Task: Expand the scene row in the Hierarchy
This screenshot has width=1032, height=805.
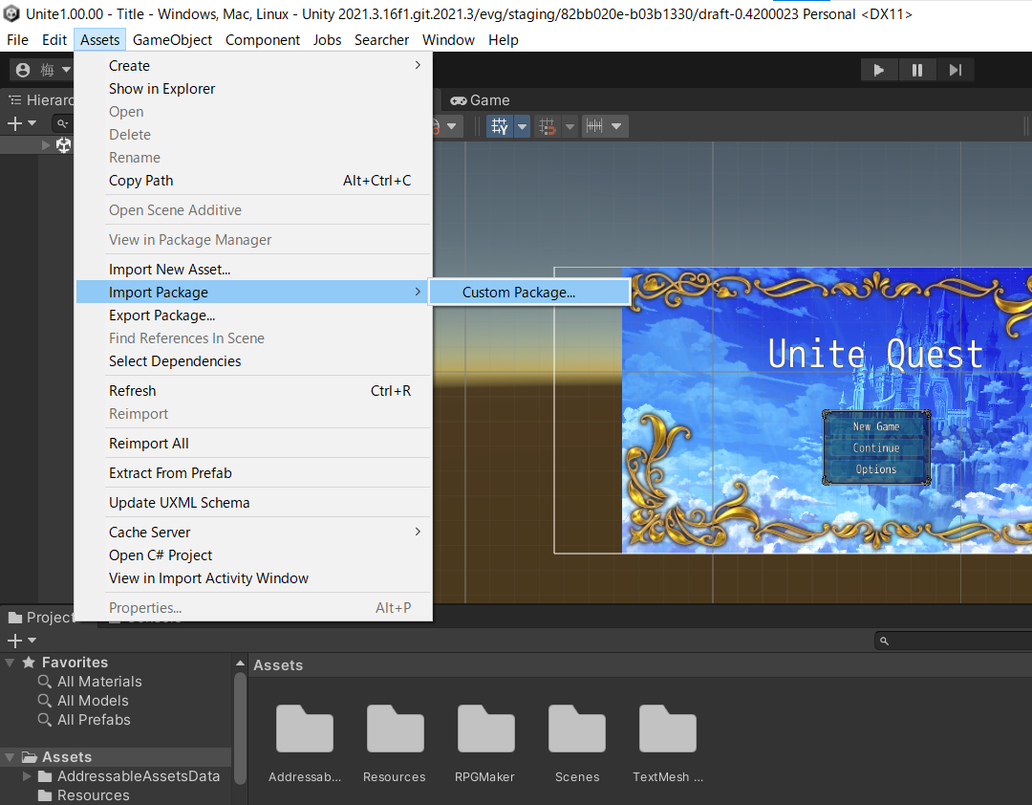Action: tap(46, 145)
